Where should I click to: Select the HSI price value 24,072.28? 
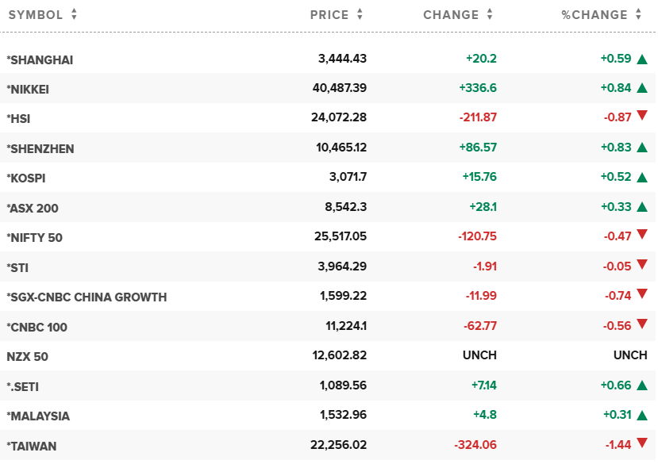pyautogui.click(x=339, y=118)
